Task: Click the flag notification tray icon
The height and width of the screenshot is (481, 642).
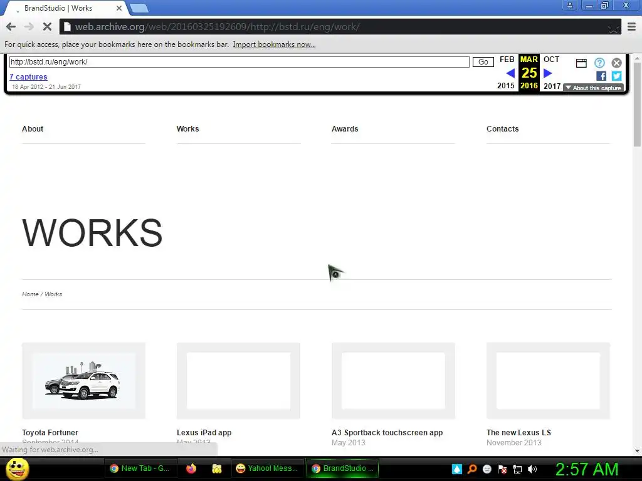Action: click(x=502, y=469)
